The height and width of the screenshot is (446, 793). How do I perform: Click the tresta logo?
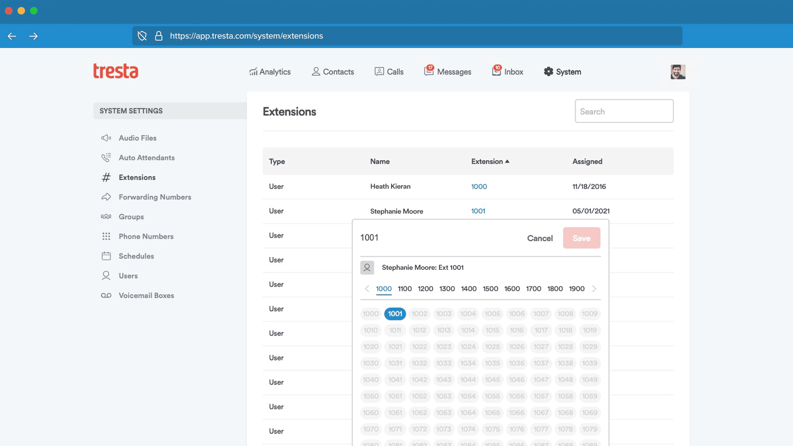coord(116,71)
